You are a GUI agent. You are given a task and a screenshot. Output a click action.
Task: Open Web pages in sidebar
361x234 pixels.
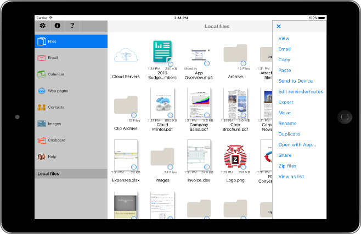coord(71,91)
